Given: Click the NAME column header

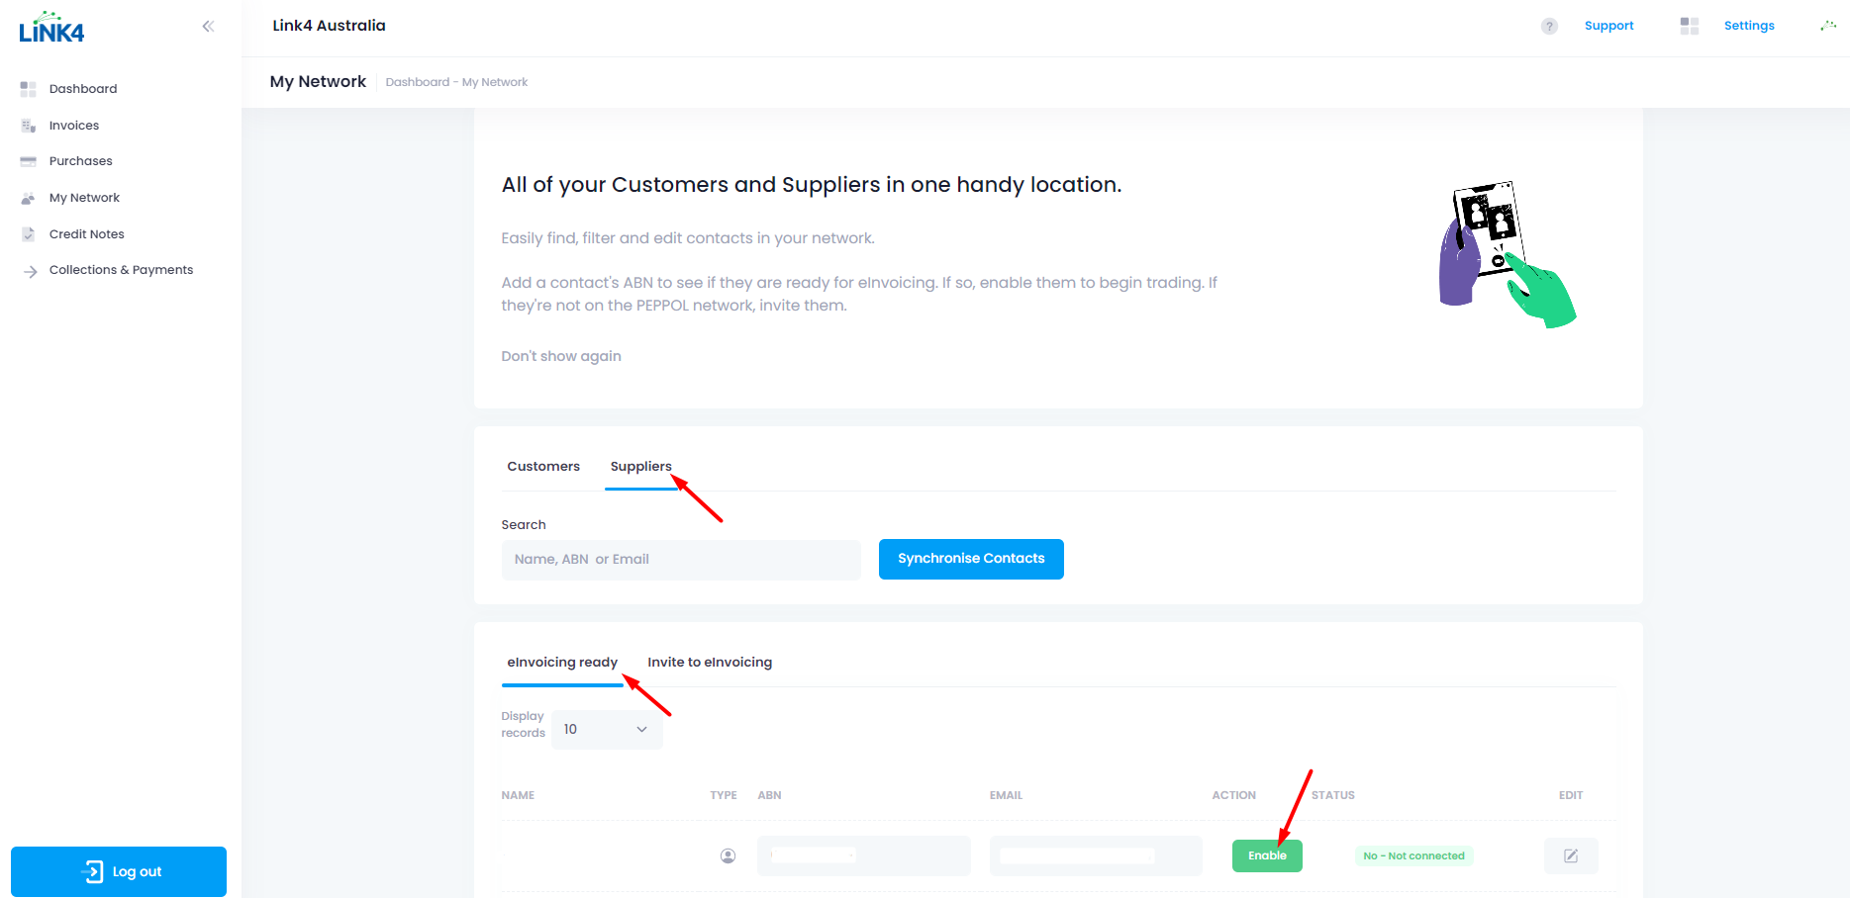Looking at the screenshot, I should tap(518, 795).
